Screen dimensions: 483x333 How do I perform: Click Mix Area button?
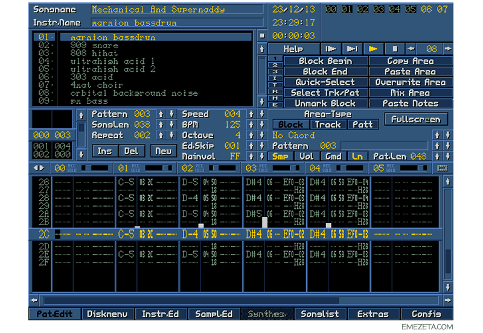[x=411, y=93]
